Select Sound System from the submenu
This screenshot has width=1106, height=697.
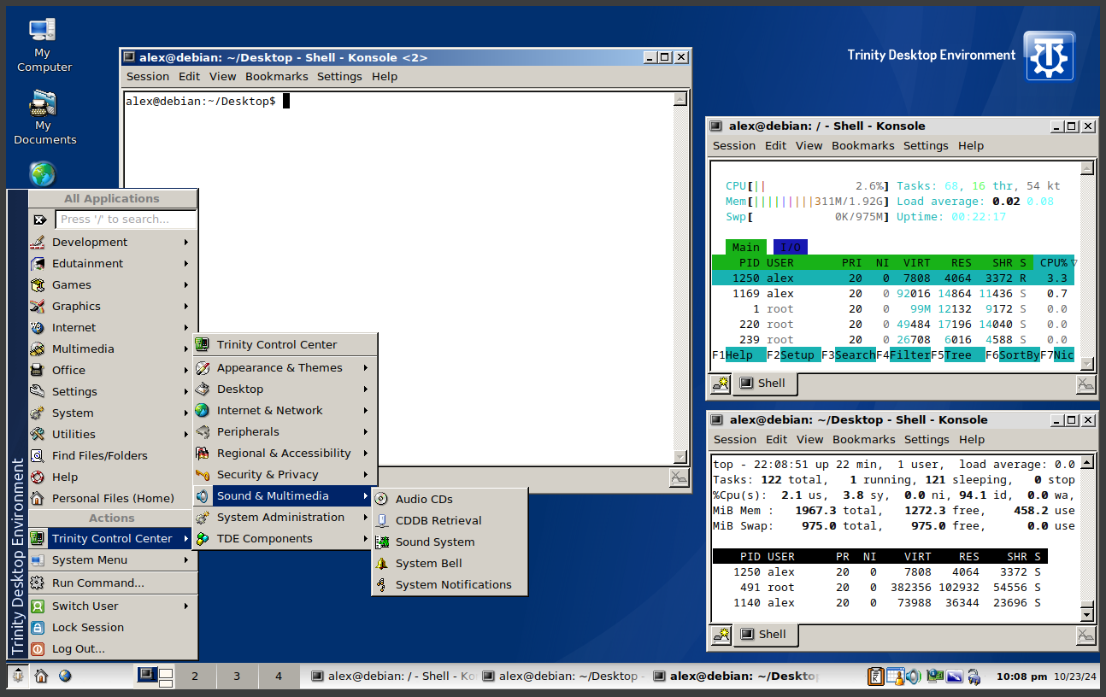[434, 542]
